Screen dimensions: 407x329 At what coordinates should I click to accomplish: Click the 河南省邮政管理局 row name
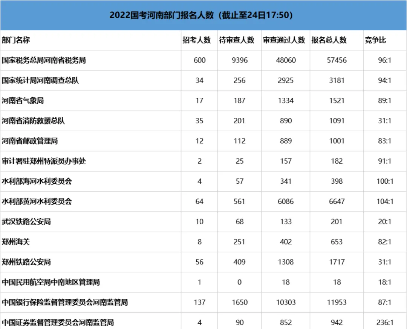30,141
